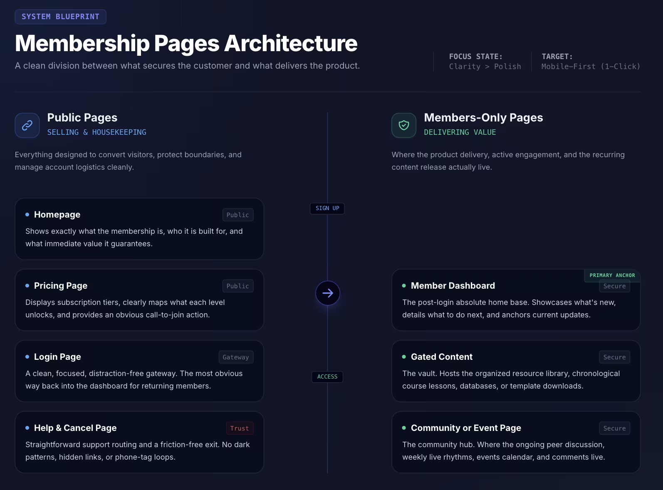Image resolution: width=663 pixels, height=490 pixels.
Task: Click the Member Dashboard post-login description
Action: 509,309
